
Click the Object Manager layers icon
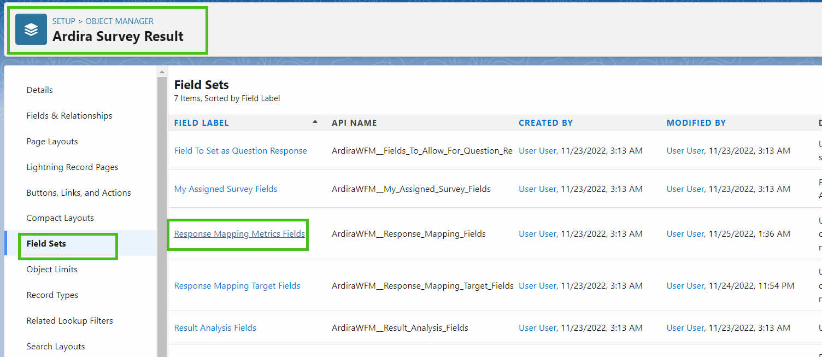[x=31, y=30]
